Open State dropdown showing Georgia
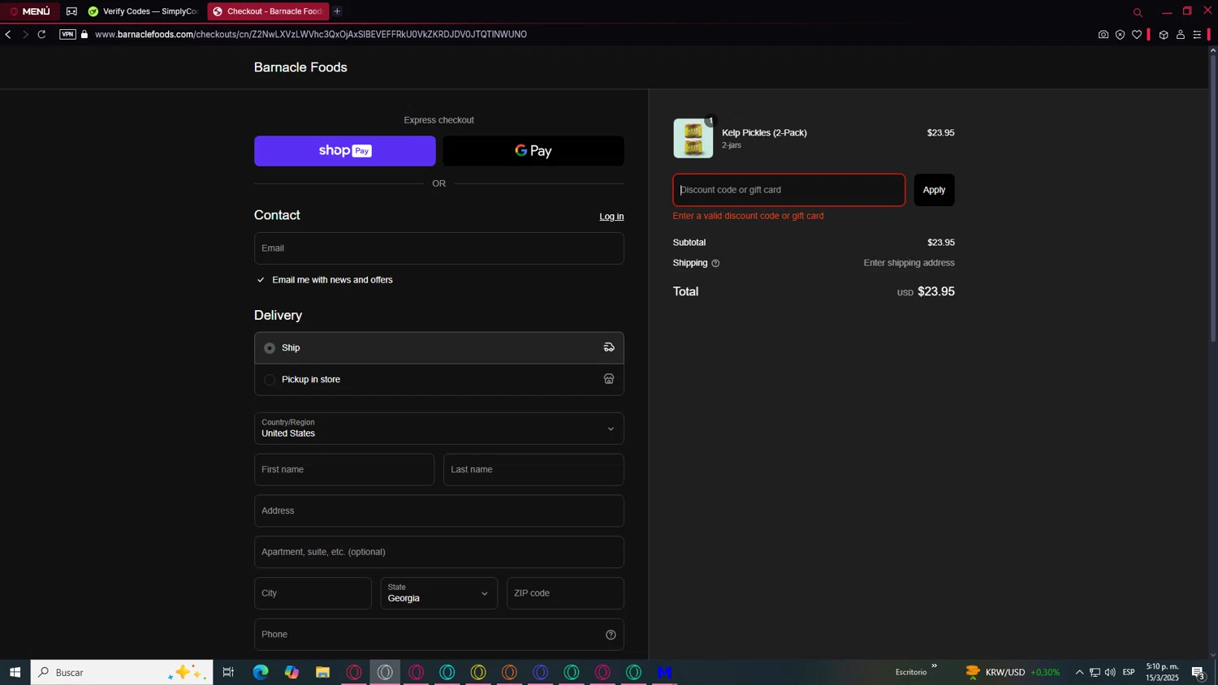Viewport: 1218px width, 685px height. (x=439, y=593)
